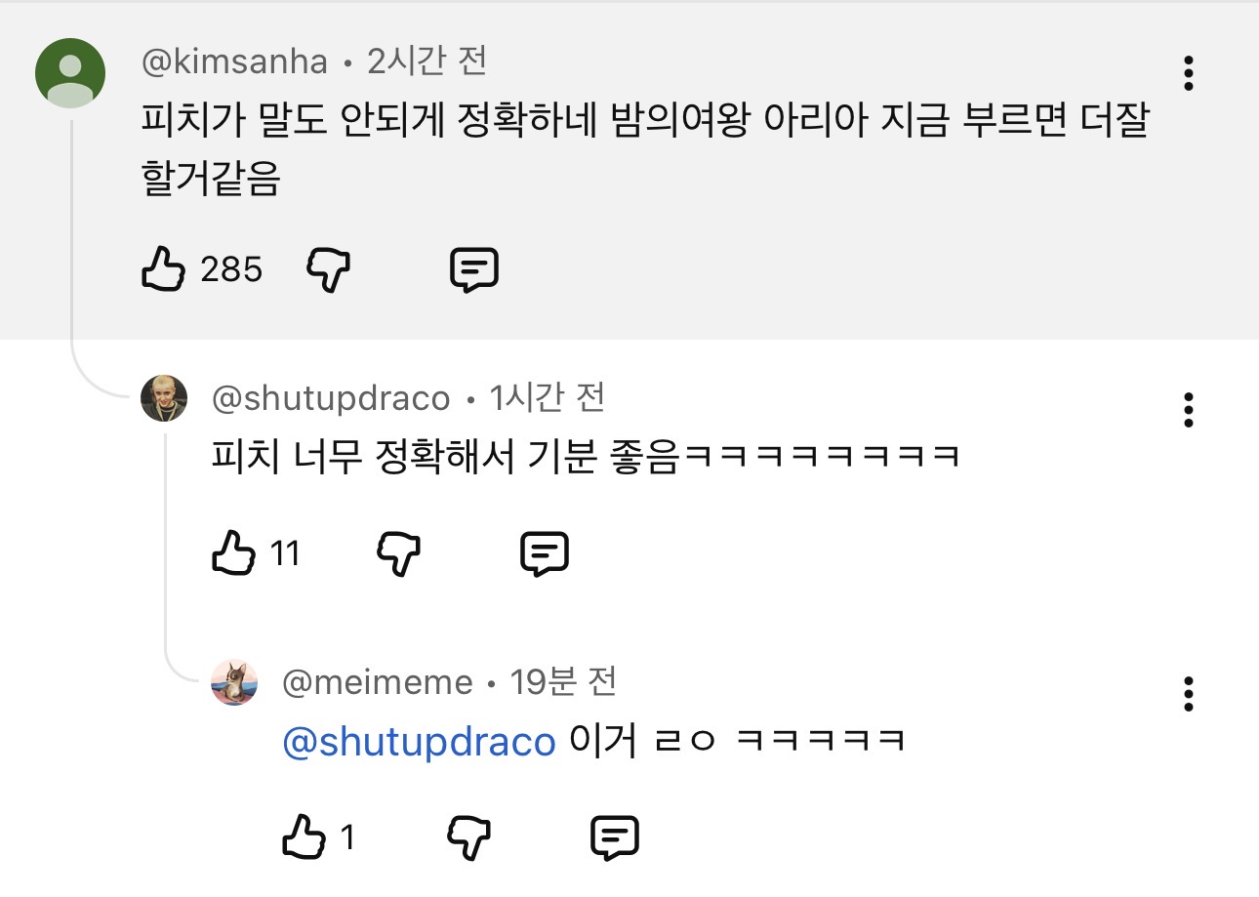Click the @shutupdraco profile avatar
Screen dimensions: 1259x897
pyautogui.click(x=164, y=398)
